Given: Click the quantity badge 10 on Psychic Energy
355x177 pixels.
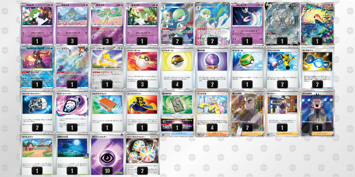Looking at the screenshot, I should point(107,171).
